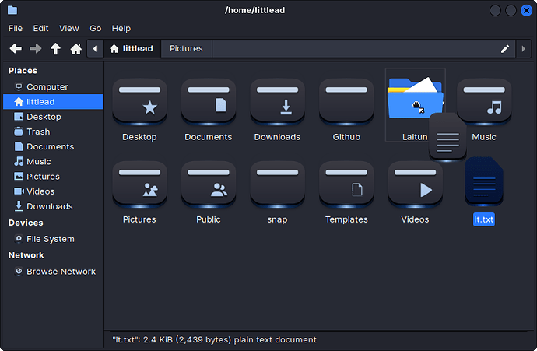Click the folder icon in title bar

(x=12, y=10)
